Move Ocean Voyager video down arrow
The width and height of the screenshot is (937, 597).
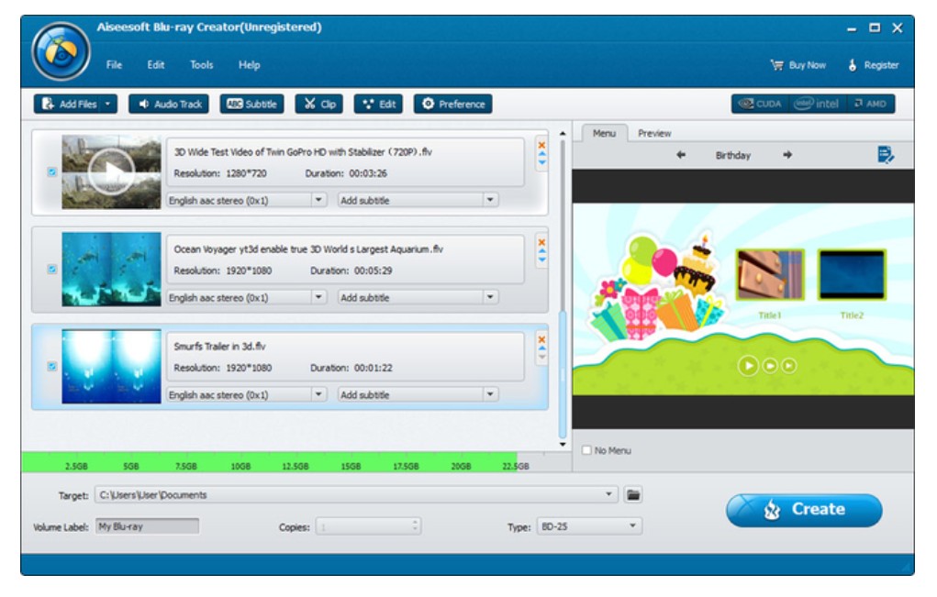[x=542, y=260]
